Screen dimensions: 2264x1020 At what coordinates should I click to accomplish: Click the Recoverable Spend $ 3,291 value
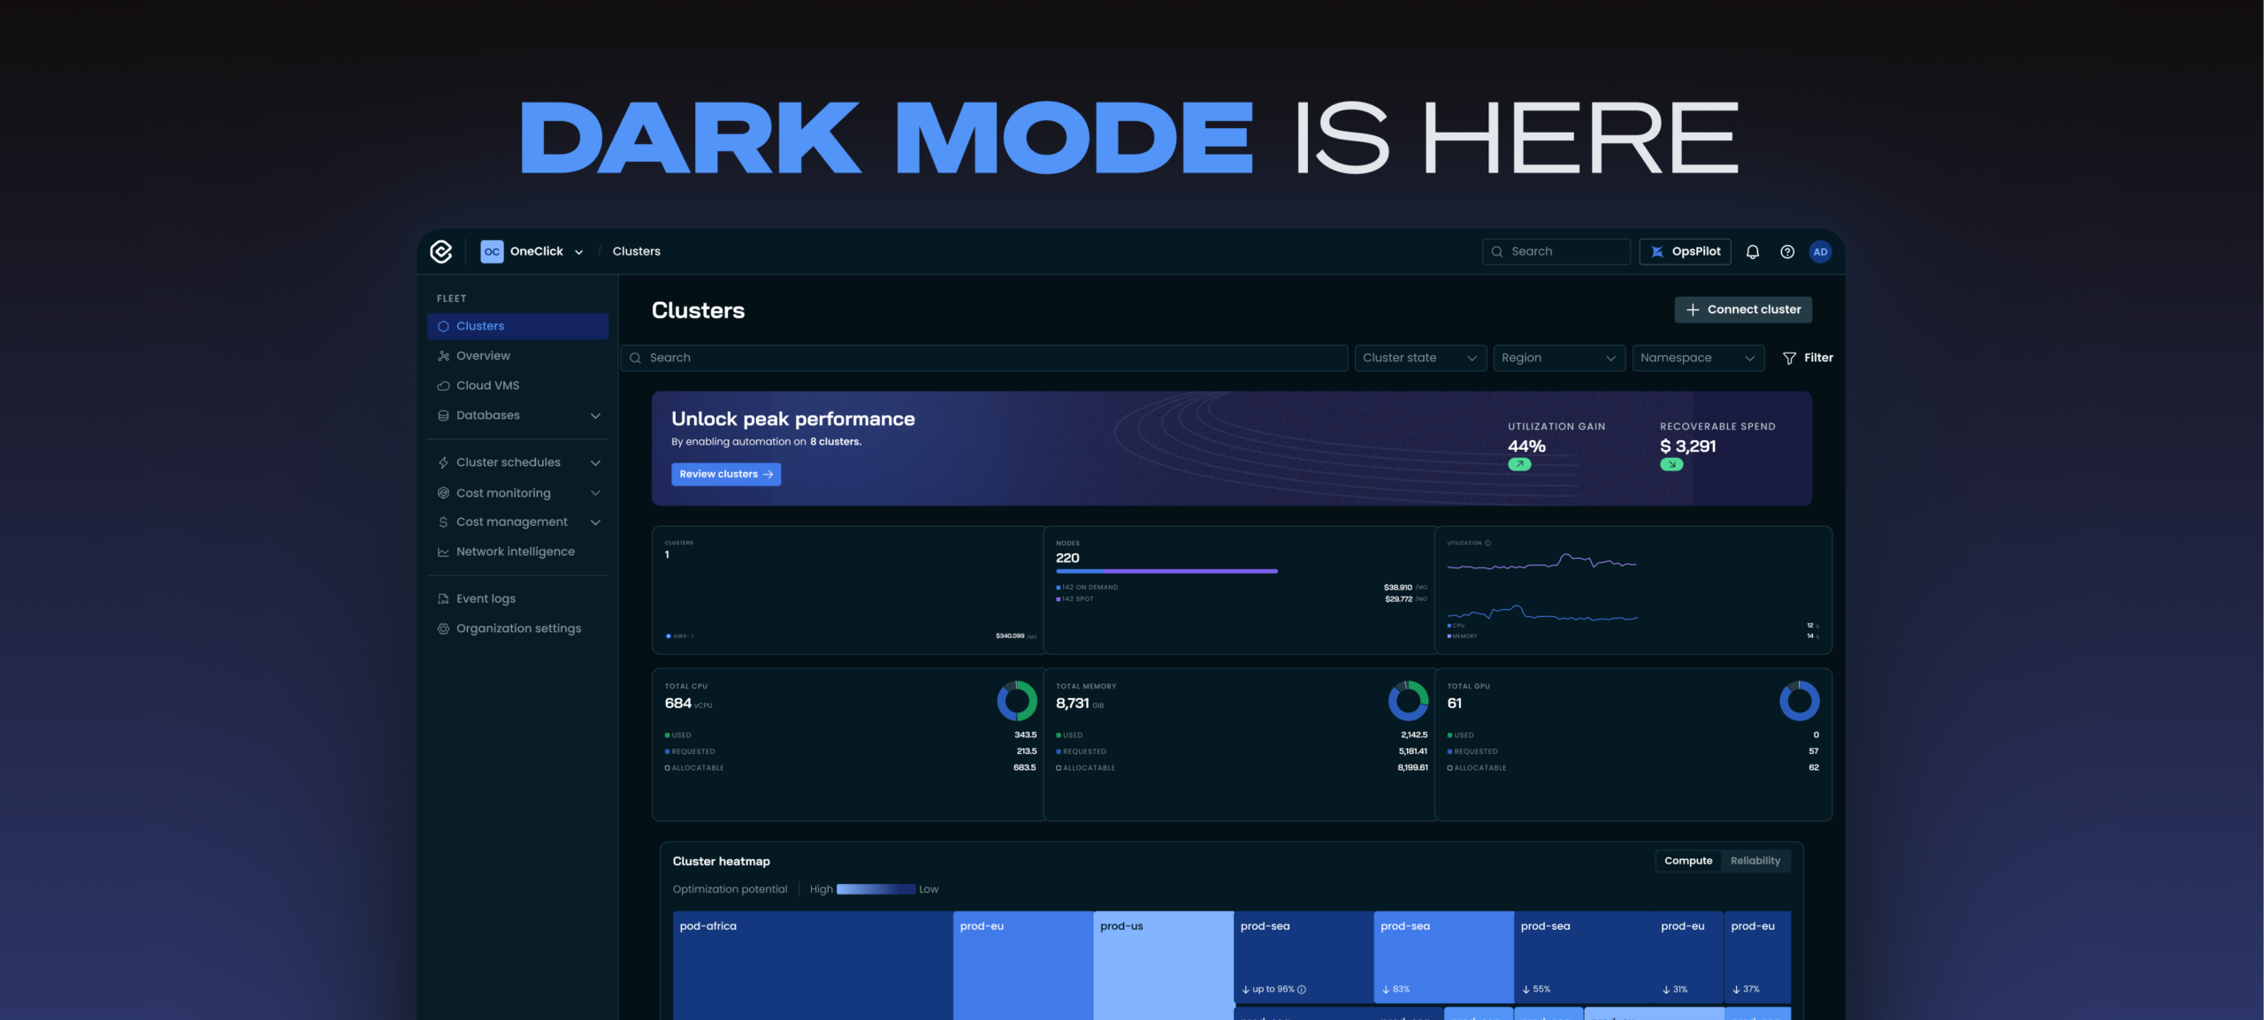click(1687, 446)
